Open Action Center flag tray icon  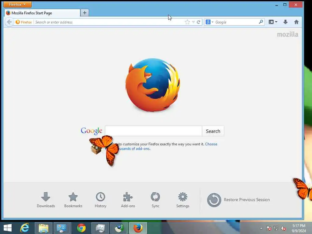tap(269, 228)
